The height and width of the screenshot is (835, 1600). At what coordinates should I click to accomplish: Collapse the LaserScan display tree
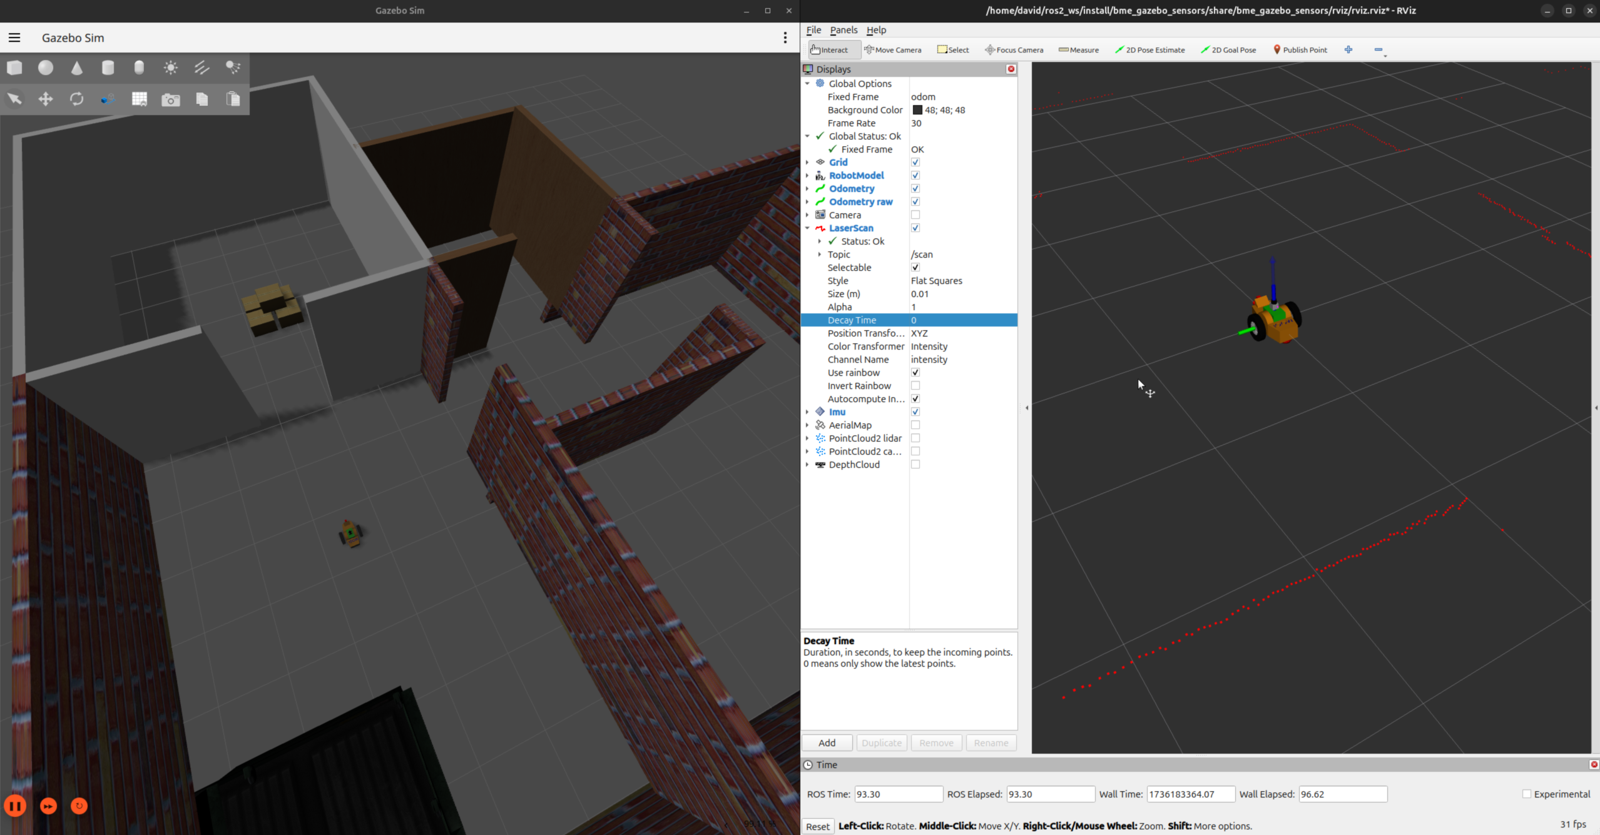point(807,228)
